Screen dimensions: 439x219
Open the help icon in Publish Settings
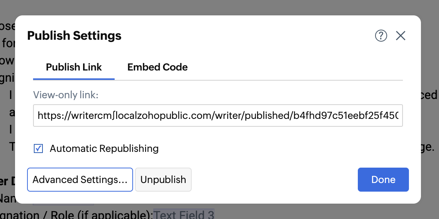[x=381, y=36]
